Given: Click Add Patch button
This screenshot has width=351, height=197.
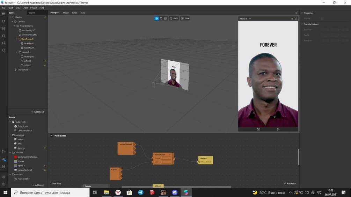Looking at the screenshot, I should point(290,184).
